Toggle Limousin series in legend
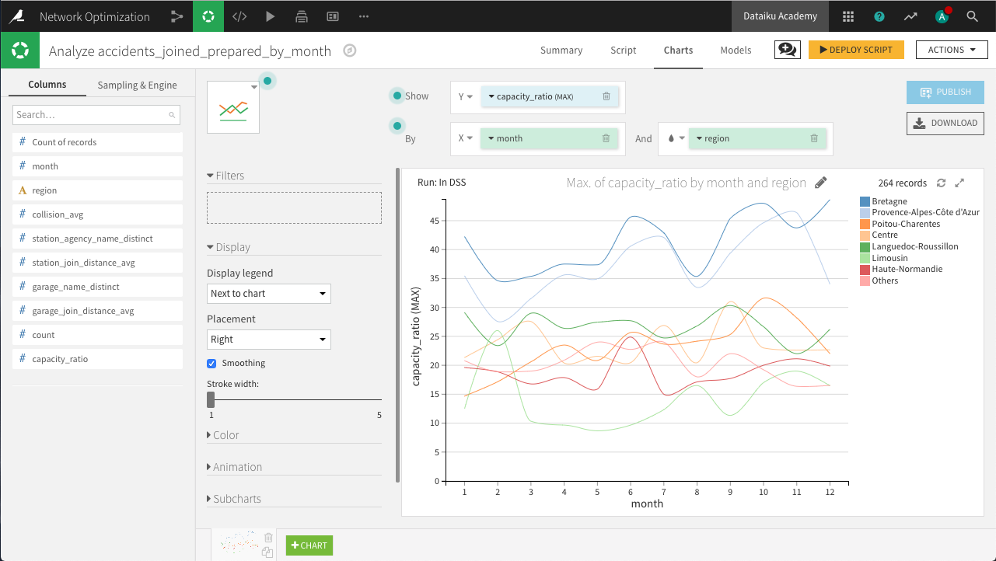 pos(889,258)
